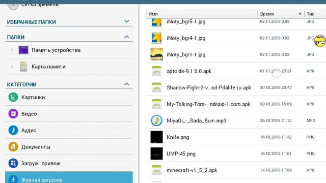
Task: Click the date 16.10.2018 11:42
Action: 276,137
